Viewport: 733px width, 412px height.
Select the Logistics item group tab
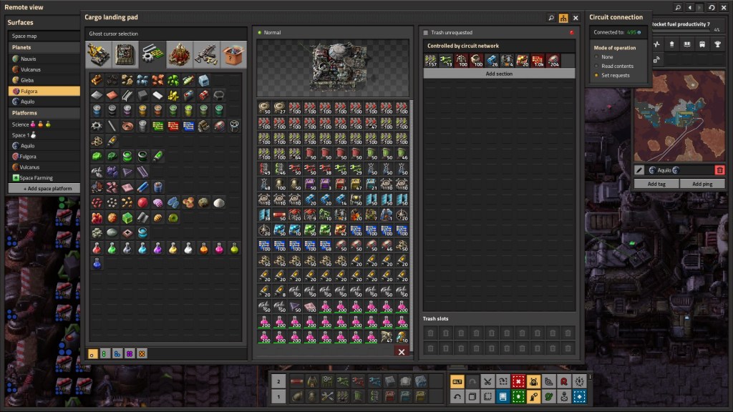tap(98, 54)
